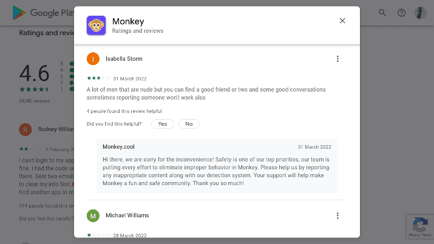Image resolution: width=434 pixels, height=244 pixels.
Task: Mark Isabella Storm's review not helpful with No
Action: click(x=189, y=124)
